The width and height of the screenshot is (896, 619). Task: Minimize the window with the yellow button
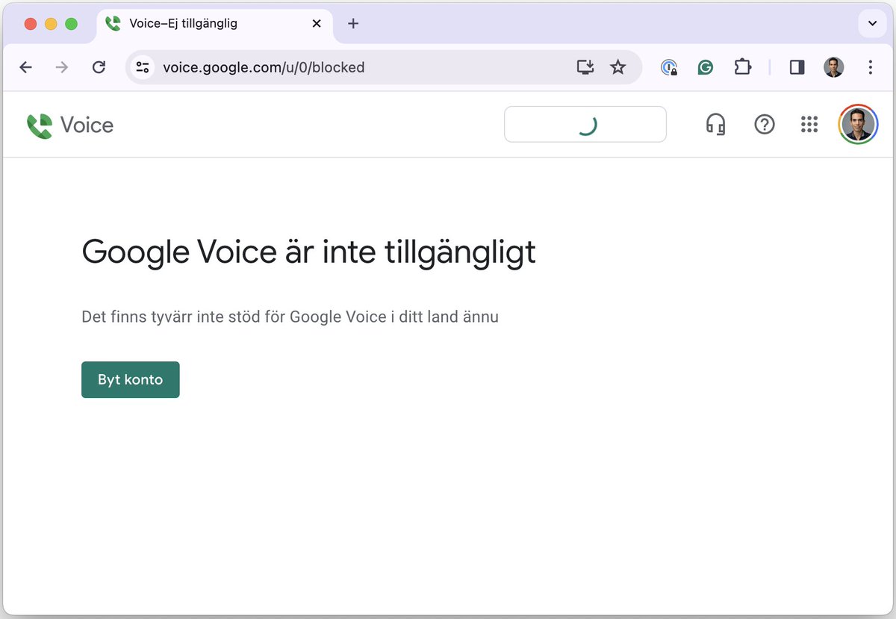(51, 24)
